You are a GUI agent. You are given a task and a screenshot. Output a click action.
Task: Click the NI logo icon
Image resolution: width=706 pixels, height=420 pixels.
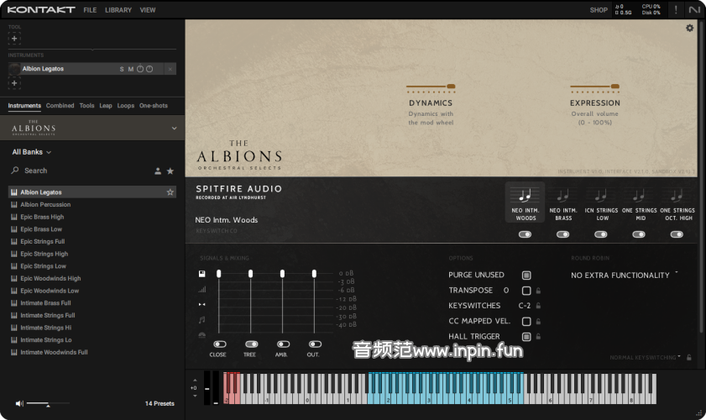694,9
